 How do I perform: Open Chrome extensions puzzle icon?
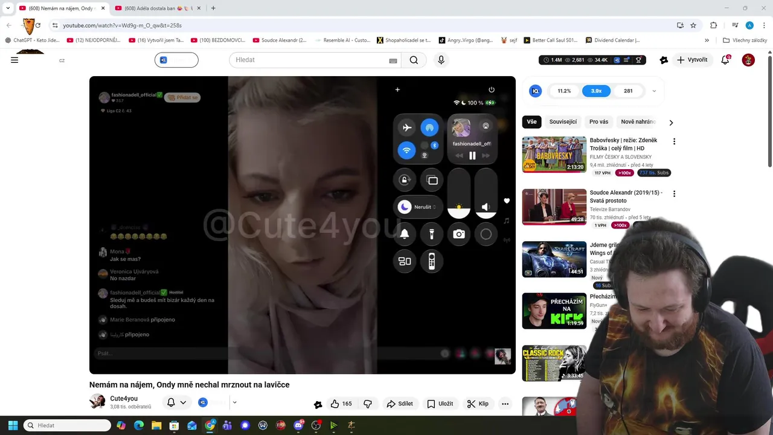click(713, 25)
